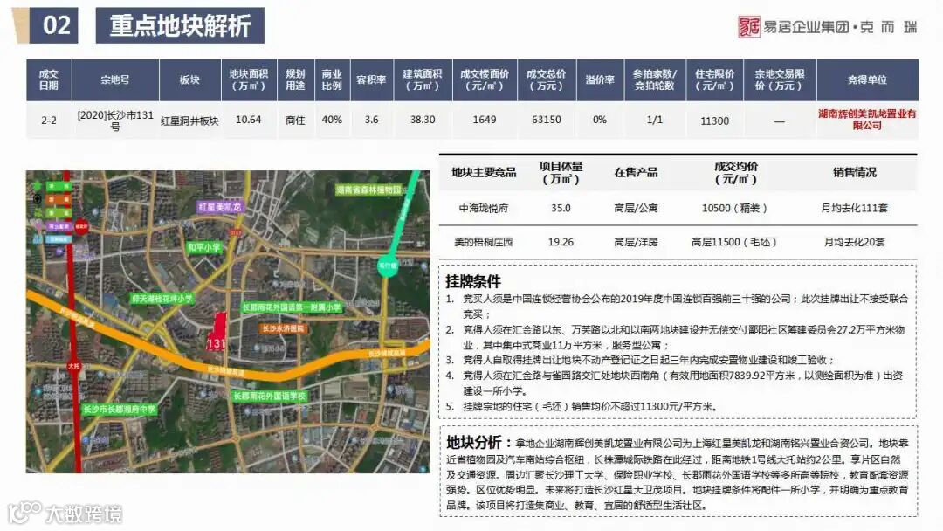Click the 中海珑悦府 competitor row name

pos(484,208)
